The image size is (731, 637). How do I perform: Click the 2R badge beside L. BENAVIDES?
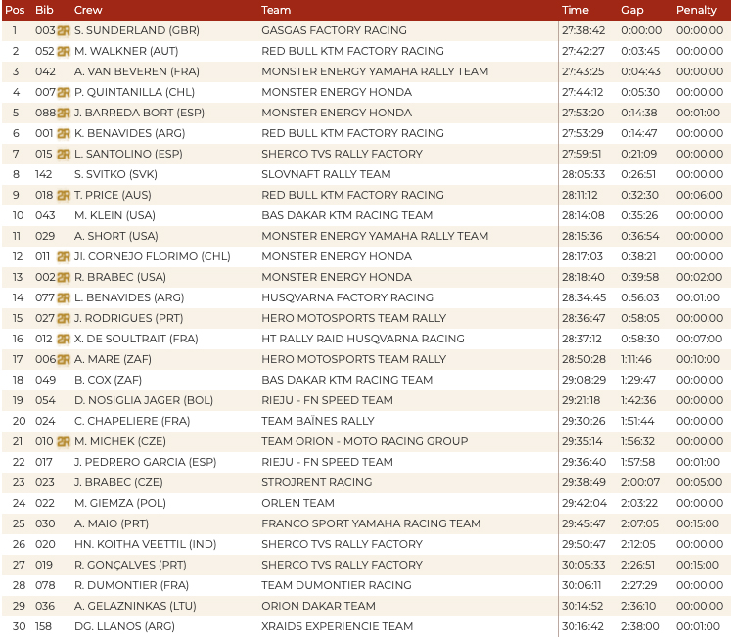click(x=64, y=297)
